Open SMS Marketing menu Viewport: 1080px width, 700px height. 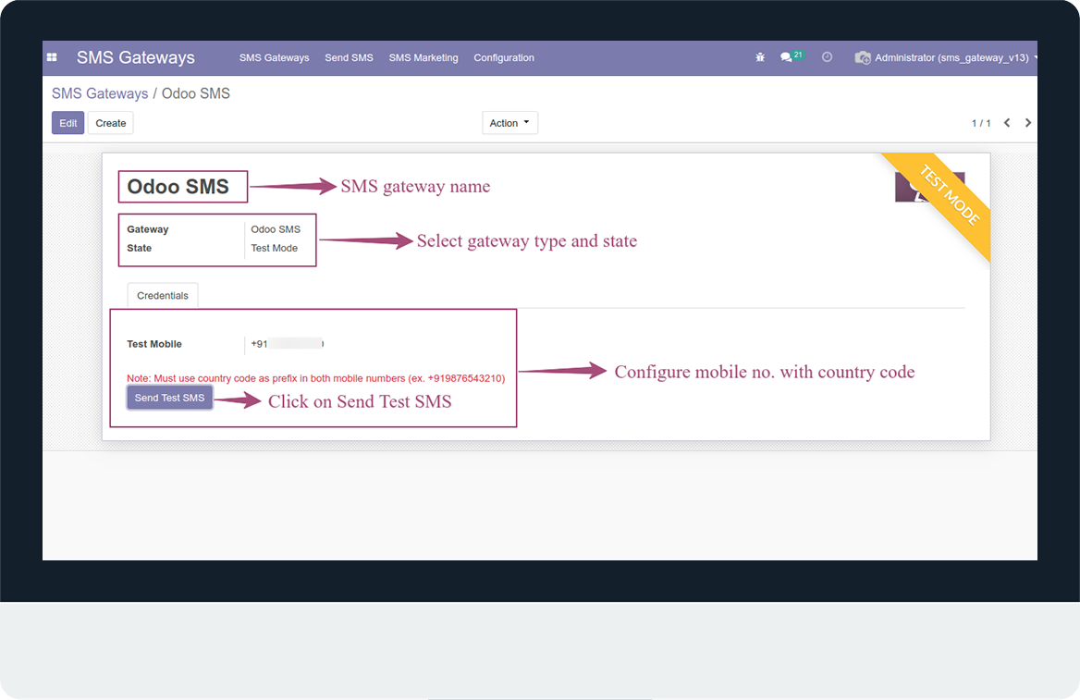coord(423,58)
